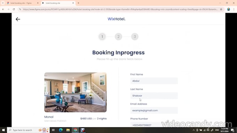Open File Explorer from the taskbar

point(68,130)
